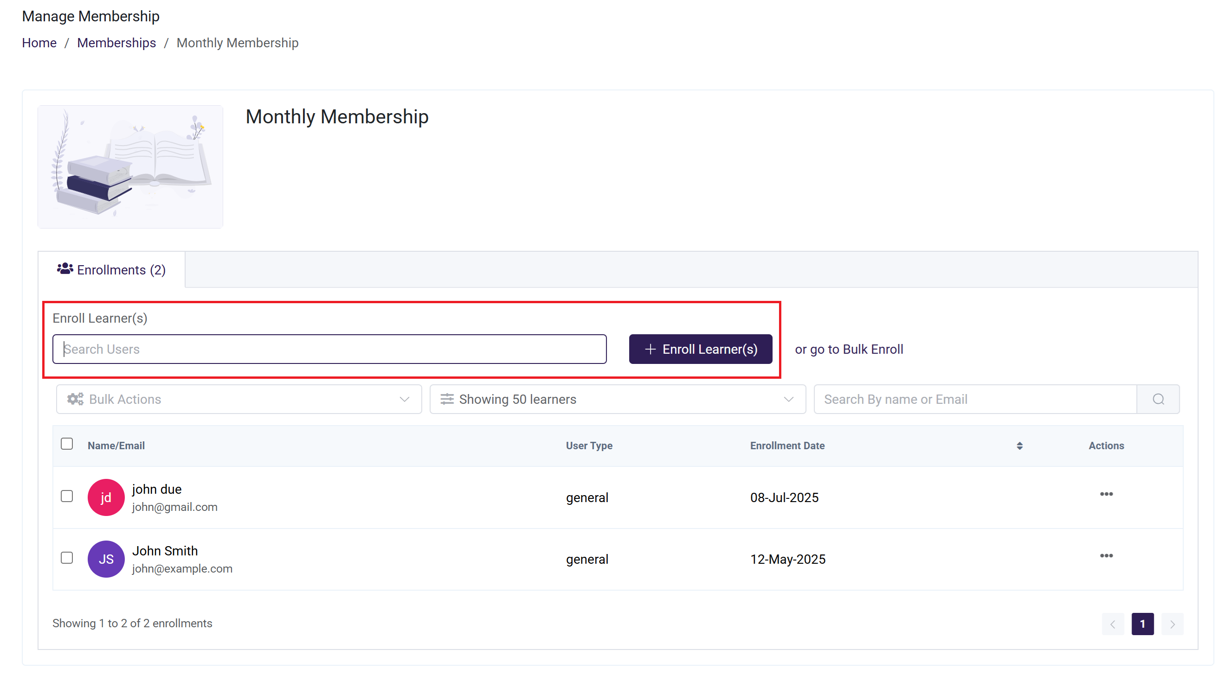
Task: Open actions menu for John Smith
Action: tap(1106, 556)
